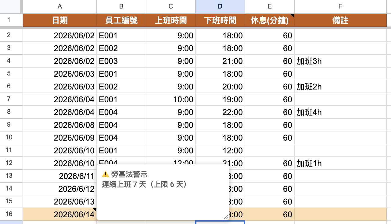Click the 60 rest cell in row 2
391x224 pixels.
coord(270,36)
